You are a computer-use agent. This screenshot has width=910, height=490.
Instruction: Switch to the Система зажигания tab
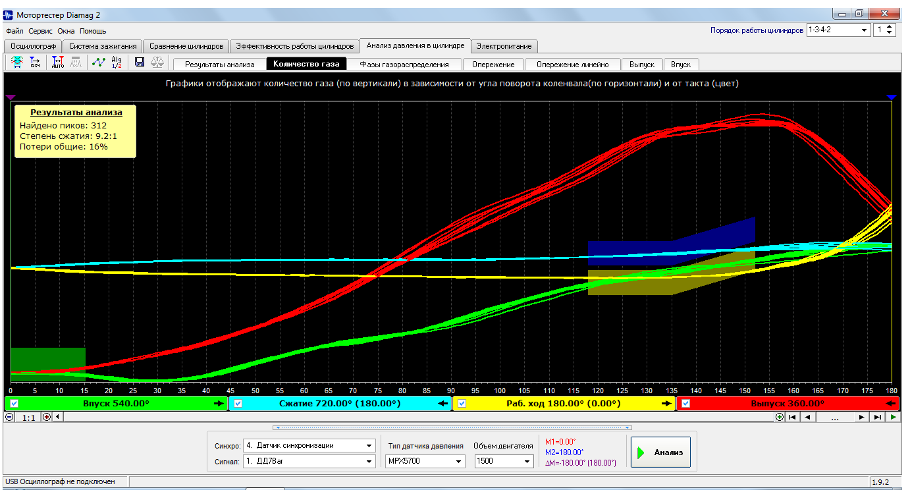tap(103, 46)
